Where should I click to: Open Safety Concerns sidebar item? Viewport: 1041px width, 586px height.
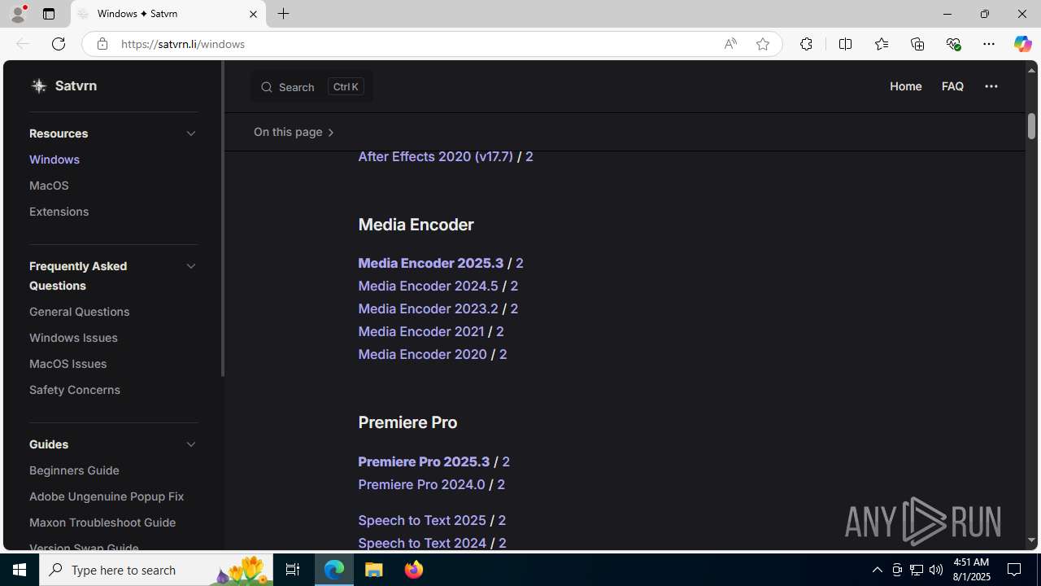click(x=75, y=390)
